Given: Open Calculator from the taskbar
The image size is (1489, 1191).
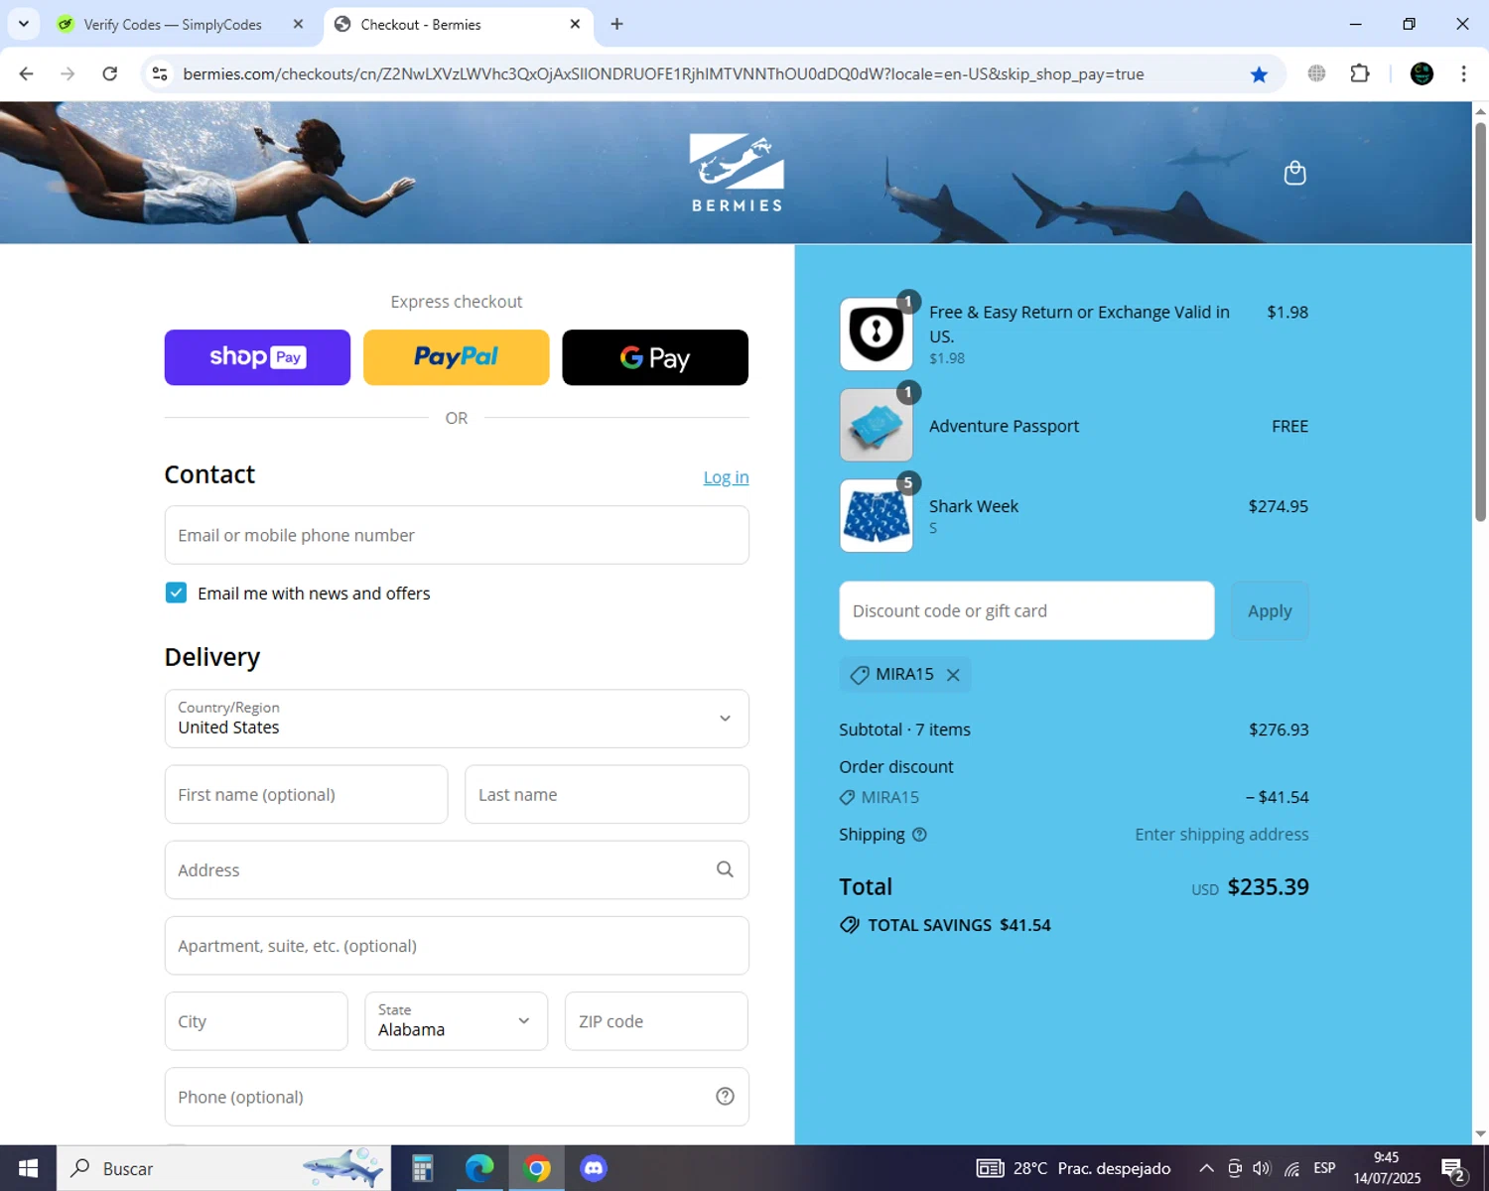Looking at the screenshot, I should coord(422,1168).
